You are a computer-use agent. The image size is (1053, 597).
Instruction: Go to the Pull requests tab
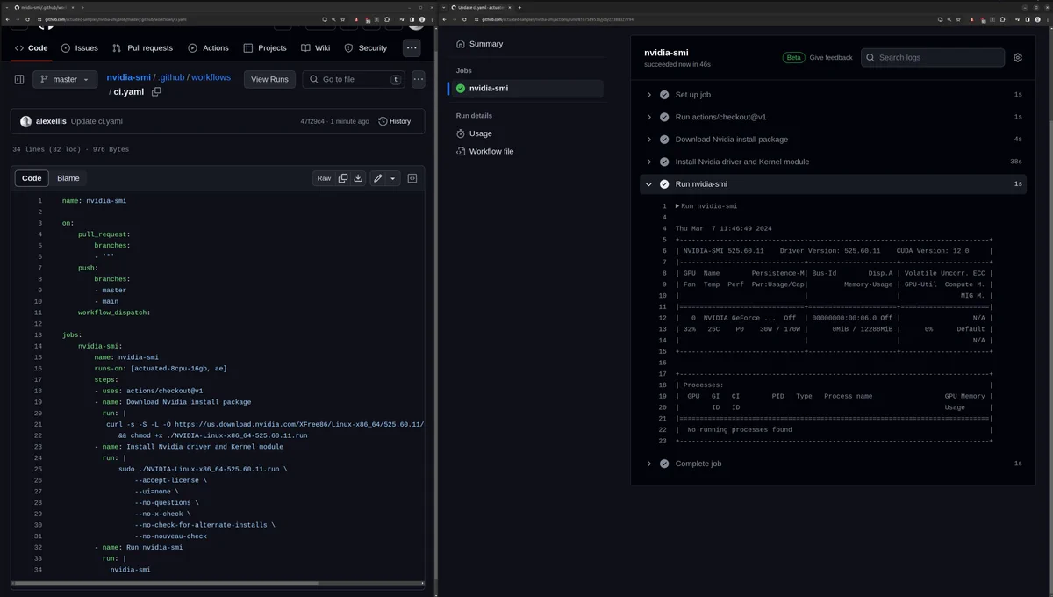point(142,48)
